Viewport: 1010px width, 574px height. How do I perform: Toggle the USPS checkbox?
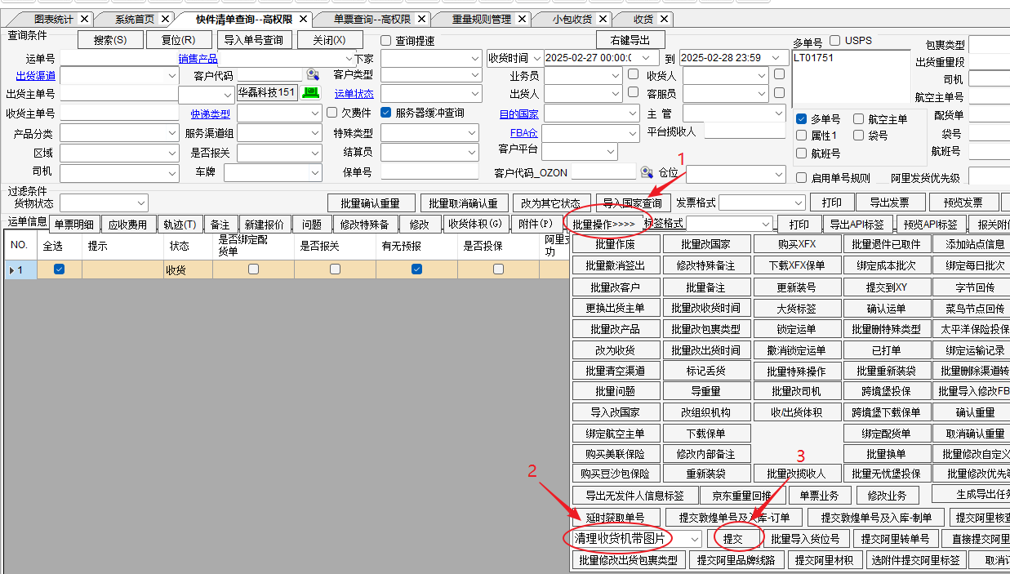(x=834, y=41)
